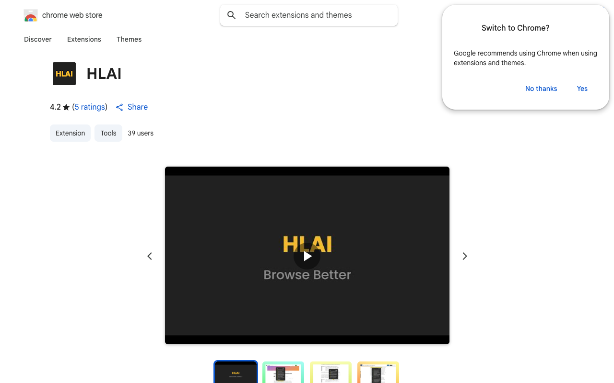This screenshot has width=614, height=383.
Task: Click the 4.2 rating value
Action: point(55,107)
